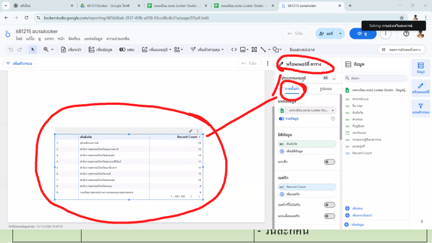Click the pencil edit icon above the table
The width and height of the screenshot is (432, 243).
(x=191, y=131)
